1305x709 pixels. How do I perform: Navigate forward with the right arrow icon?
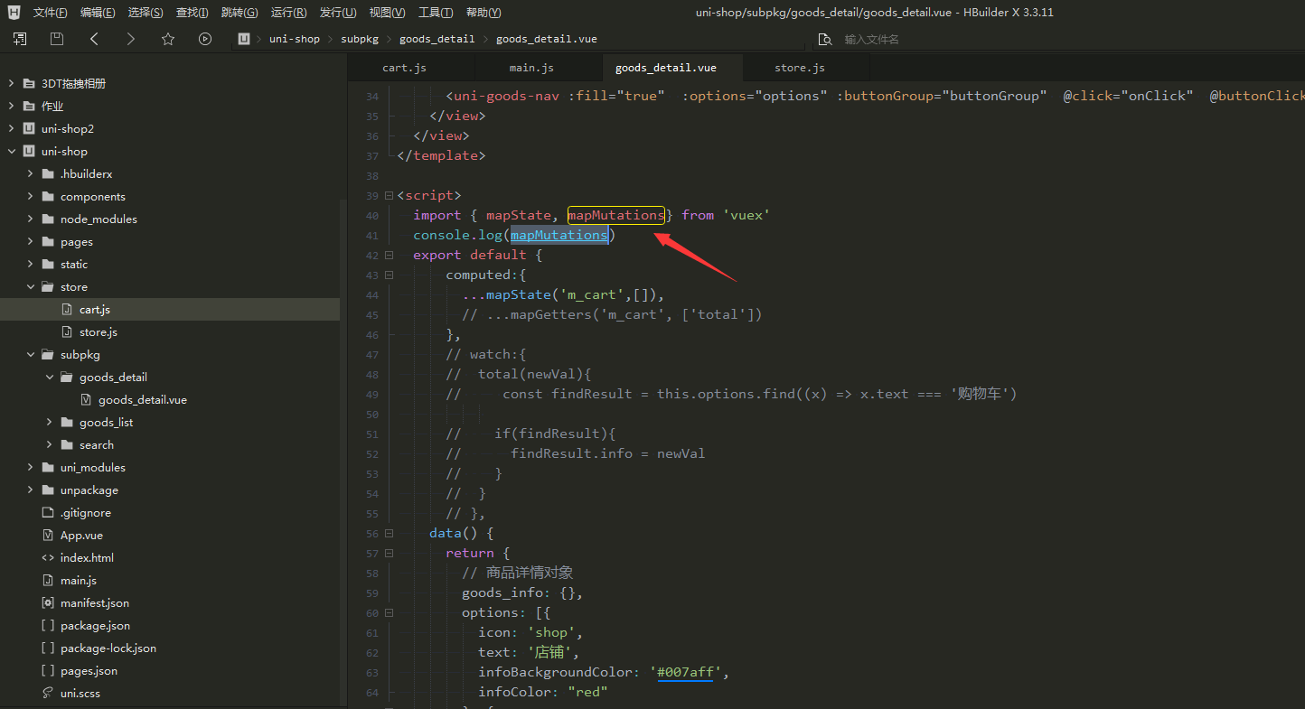[x=131, y=39]
